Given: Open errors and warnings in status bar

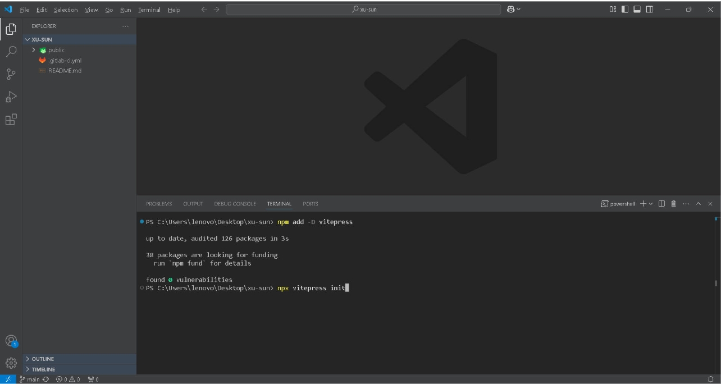Looking at the screenshot, I should point(68,380).
